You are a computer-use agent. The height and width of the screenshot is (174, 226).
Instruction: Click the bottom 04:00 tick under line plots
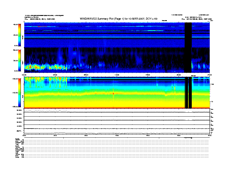(x=55, y=135)
